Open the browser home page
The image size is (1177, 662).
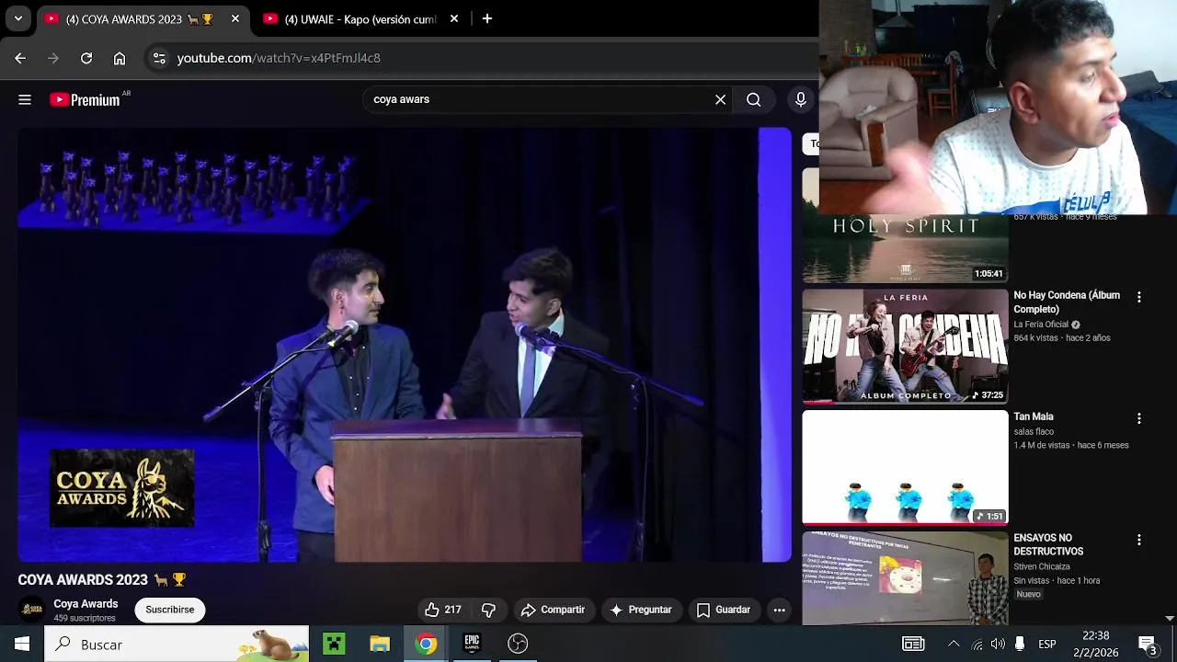pos(120,58)
